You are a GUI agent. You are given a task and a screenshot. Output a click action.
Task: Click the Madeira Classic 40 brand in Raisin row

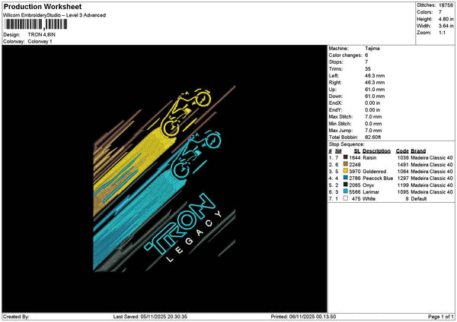[432, 157]
